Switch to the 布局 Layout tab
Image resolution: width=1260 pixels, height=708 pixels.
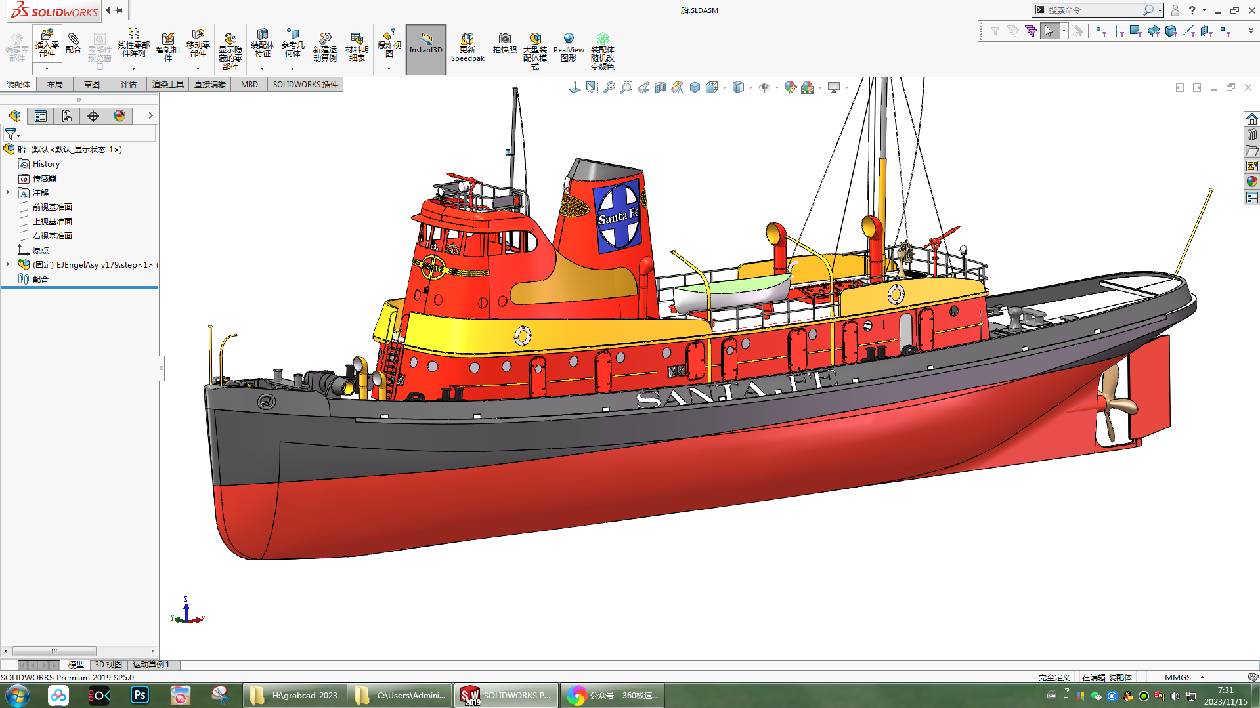click(x=55, y=85)
